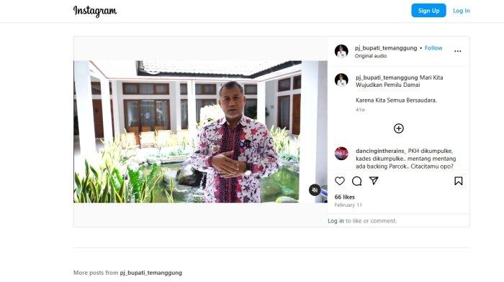Click the Original audio link
Screen dimensions: 504x282
tap(371, 56)
